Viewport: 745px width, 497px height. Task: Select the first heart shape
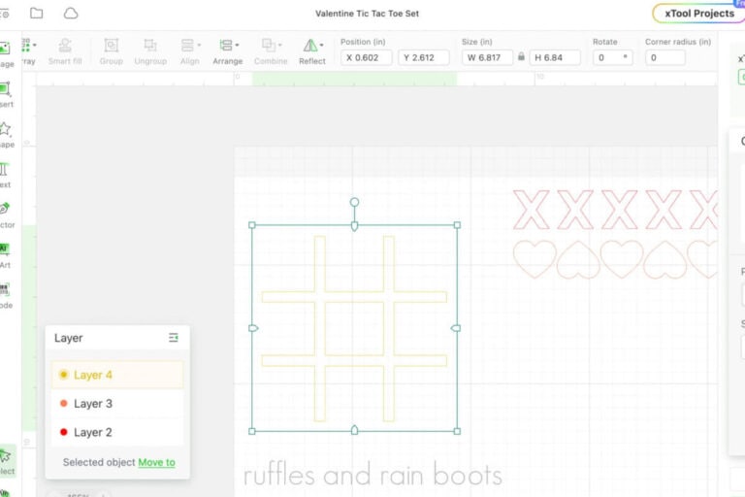pyautogui.click(x=534, y=259)
